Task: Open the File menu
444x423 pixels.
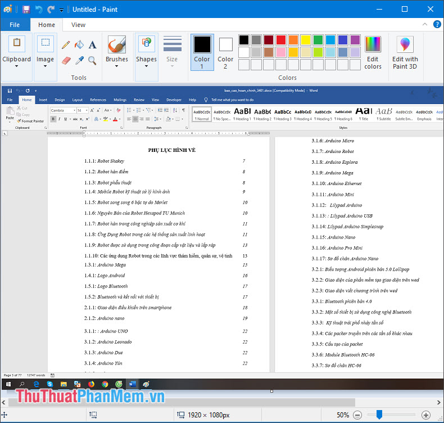Action: (15, 25)
